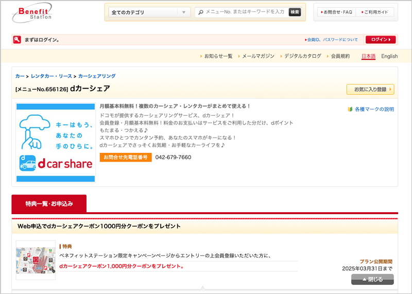
Task: Open お問合せ・FAQ link
Action: 336,12
